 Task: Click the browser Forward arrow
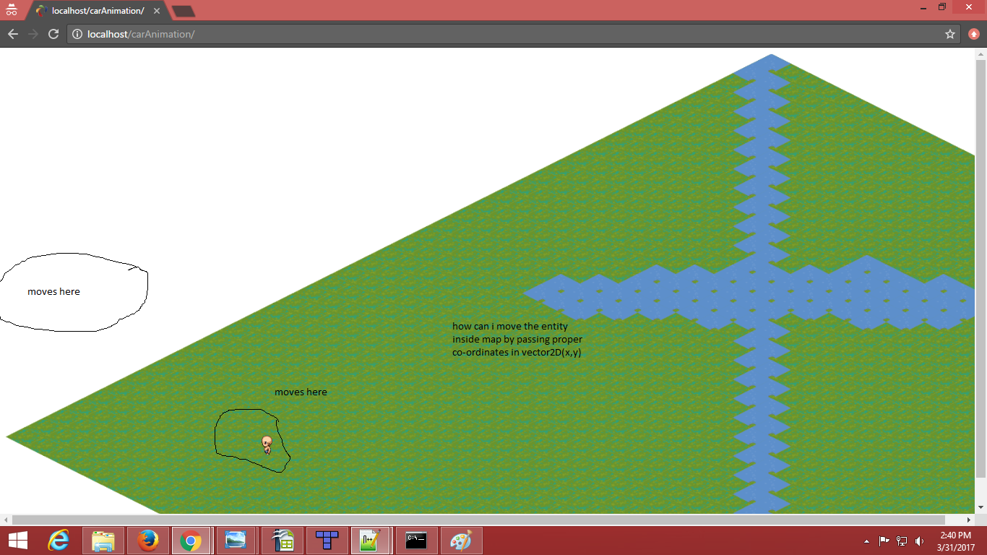click(33, 34)
